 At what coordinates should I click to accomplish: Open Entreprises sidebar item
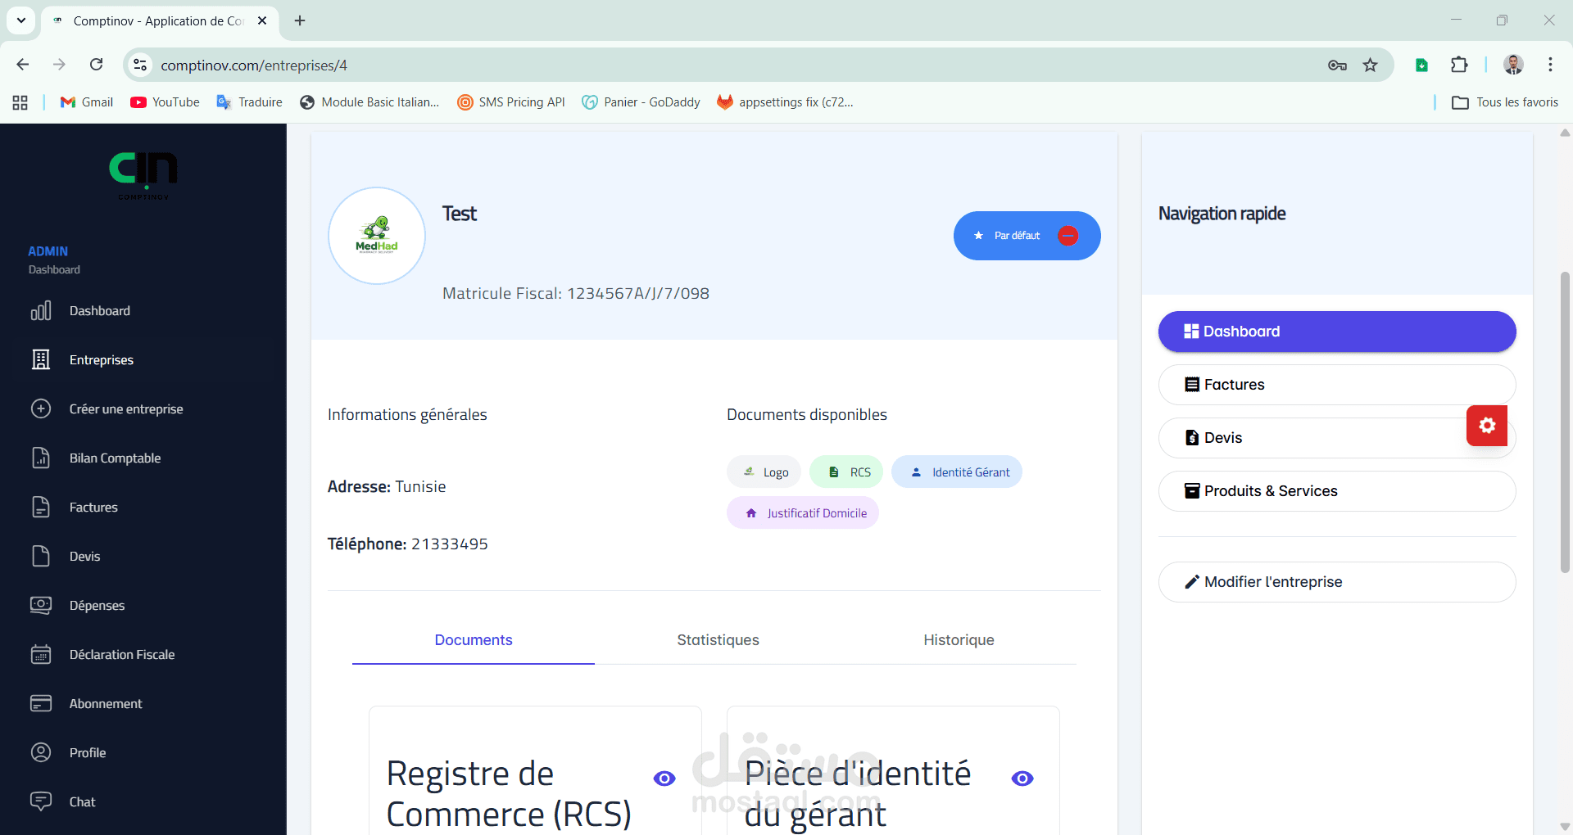[x=101, y=360]
